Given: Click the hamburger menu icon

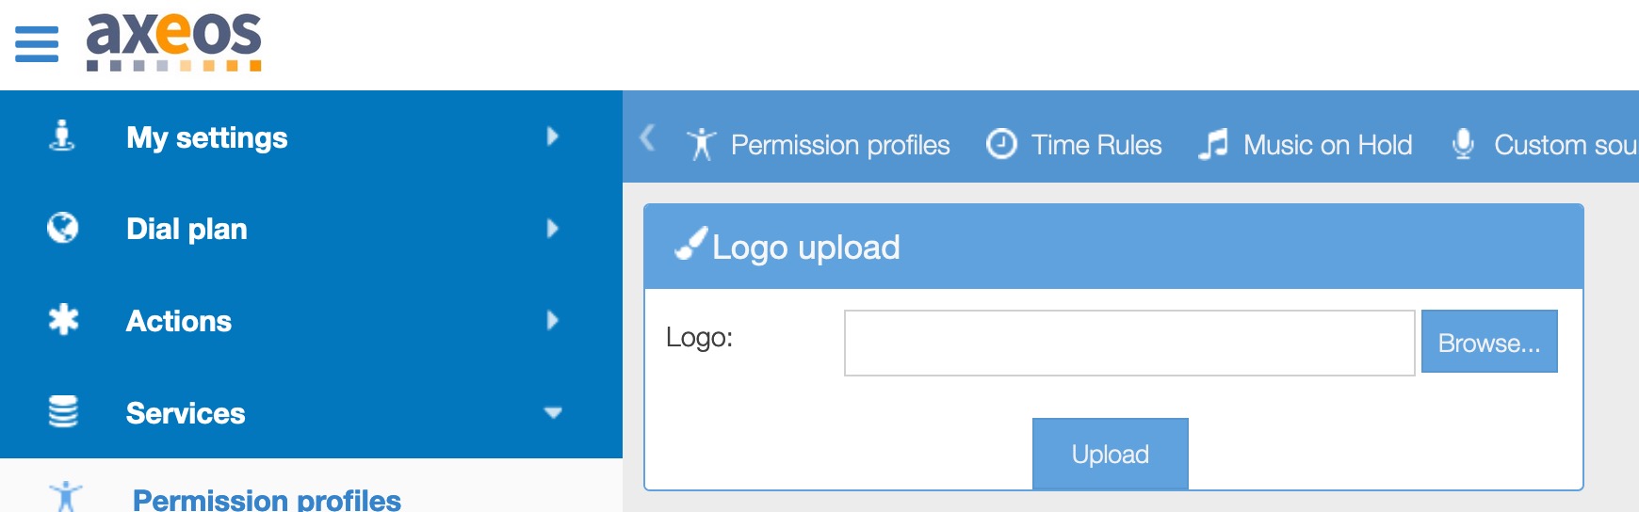Looking at the screenshot, I should (37, 44).
